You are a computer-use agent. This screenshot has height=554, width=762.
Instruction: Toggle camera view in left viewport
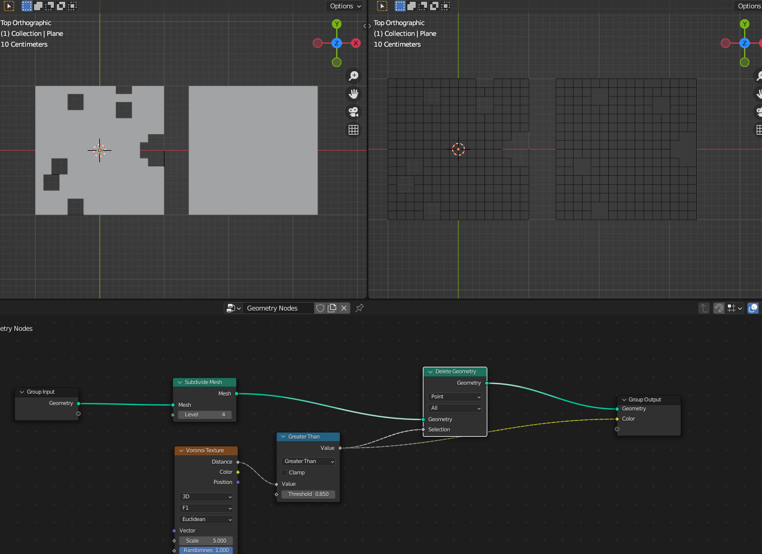coord(353,111)
